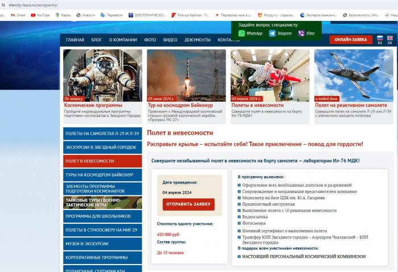Go to ГЛАВНАЯ in top navigation
The height and width of the screenshot is (272, 398).
(75, 40)
